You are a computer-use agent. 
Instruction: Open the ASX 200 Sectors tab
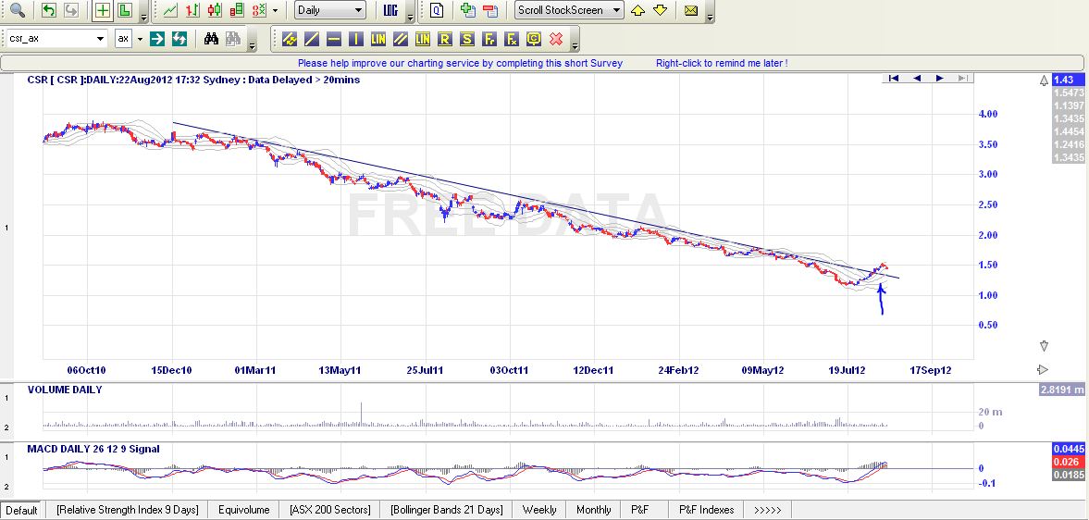(x=330, y=510)
